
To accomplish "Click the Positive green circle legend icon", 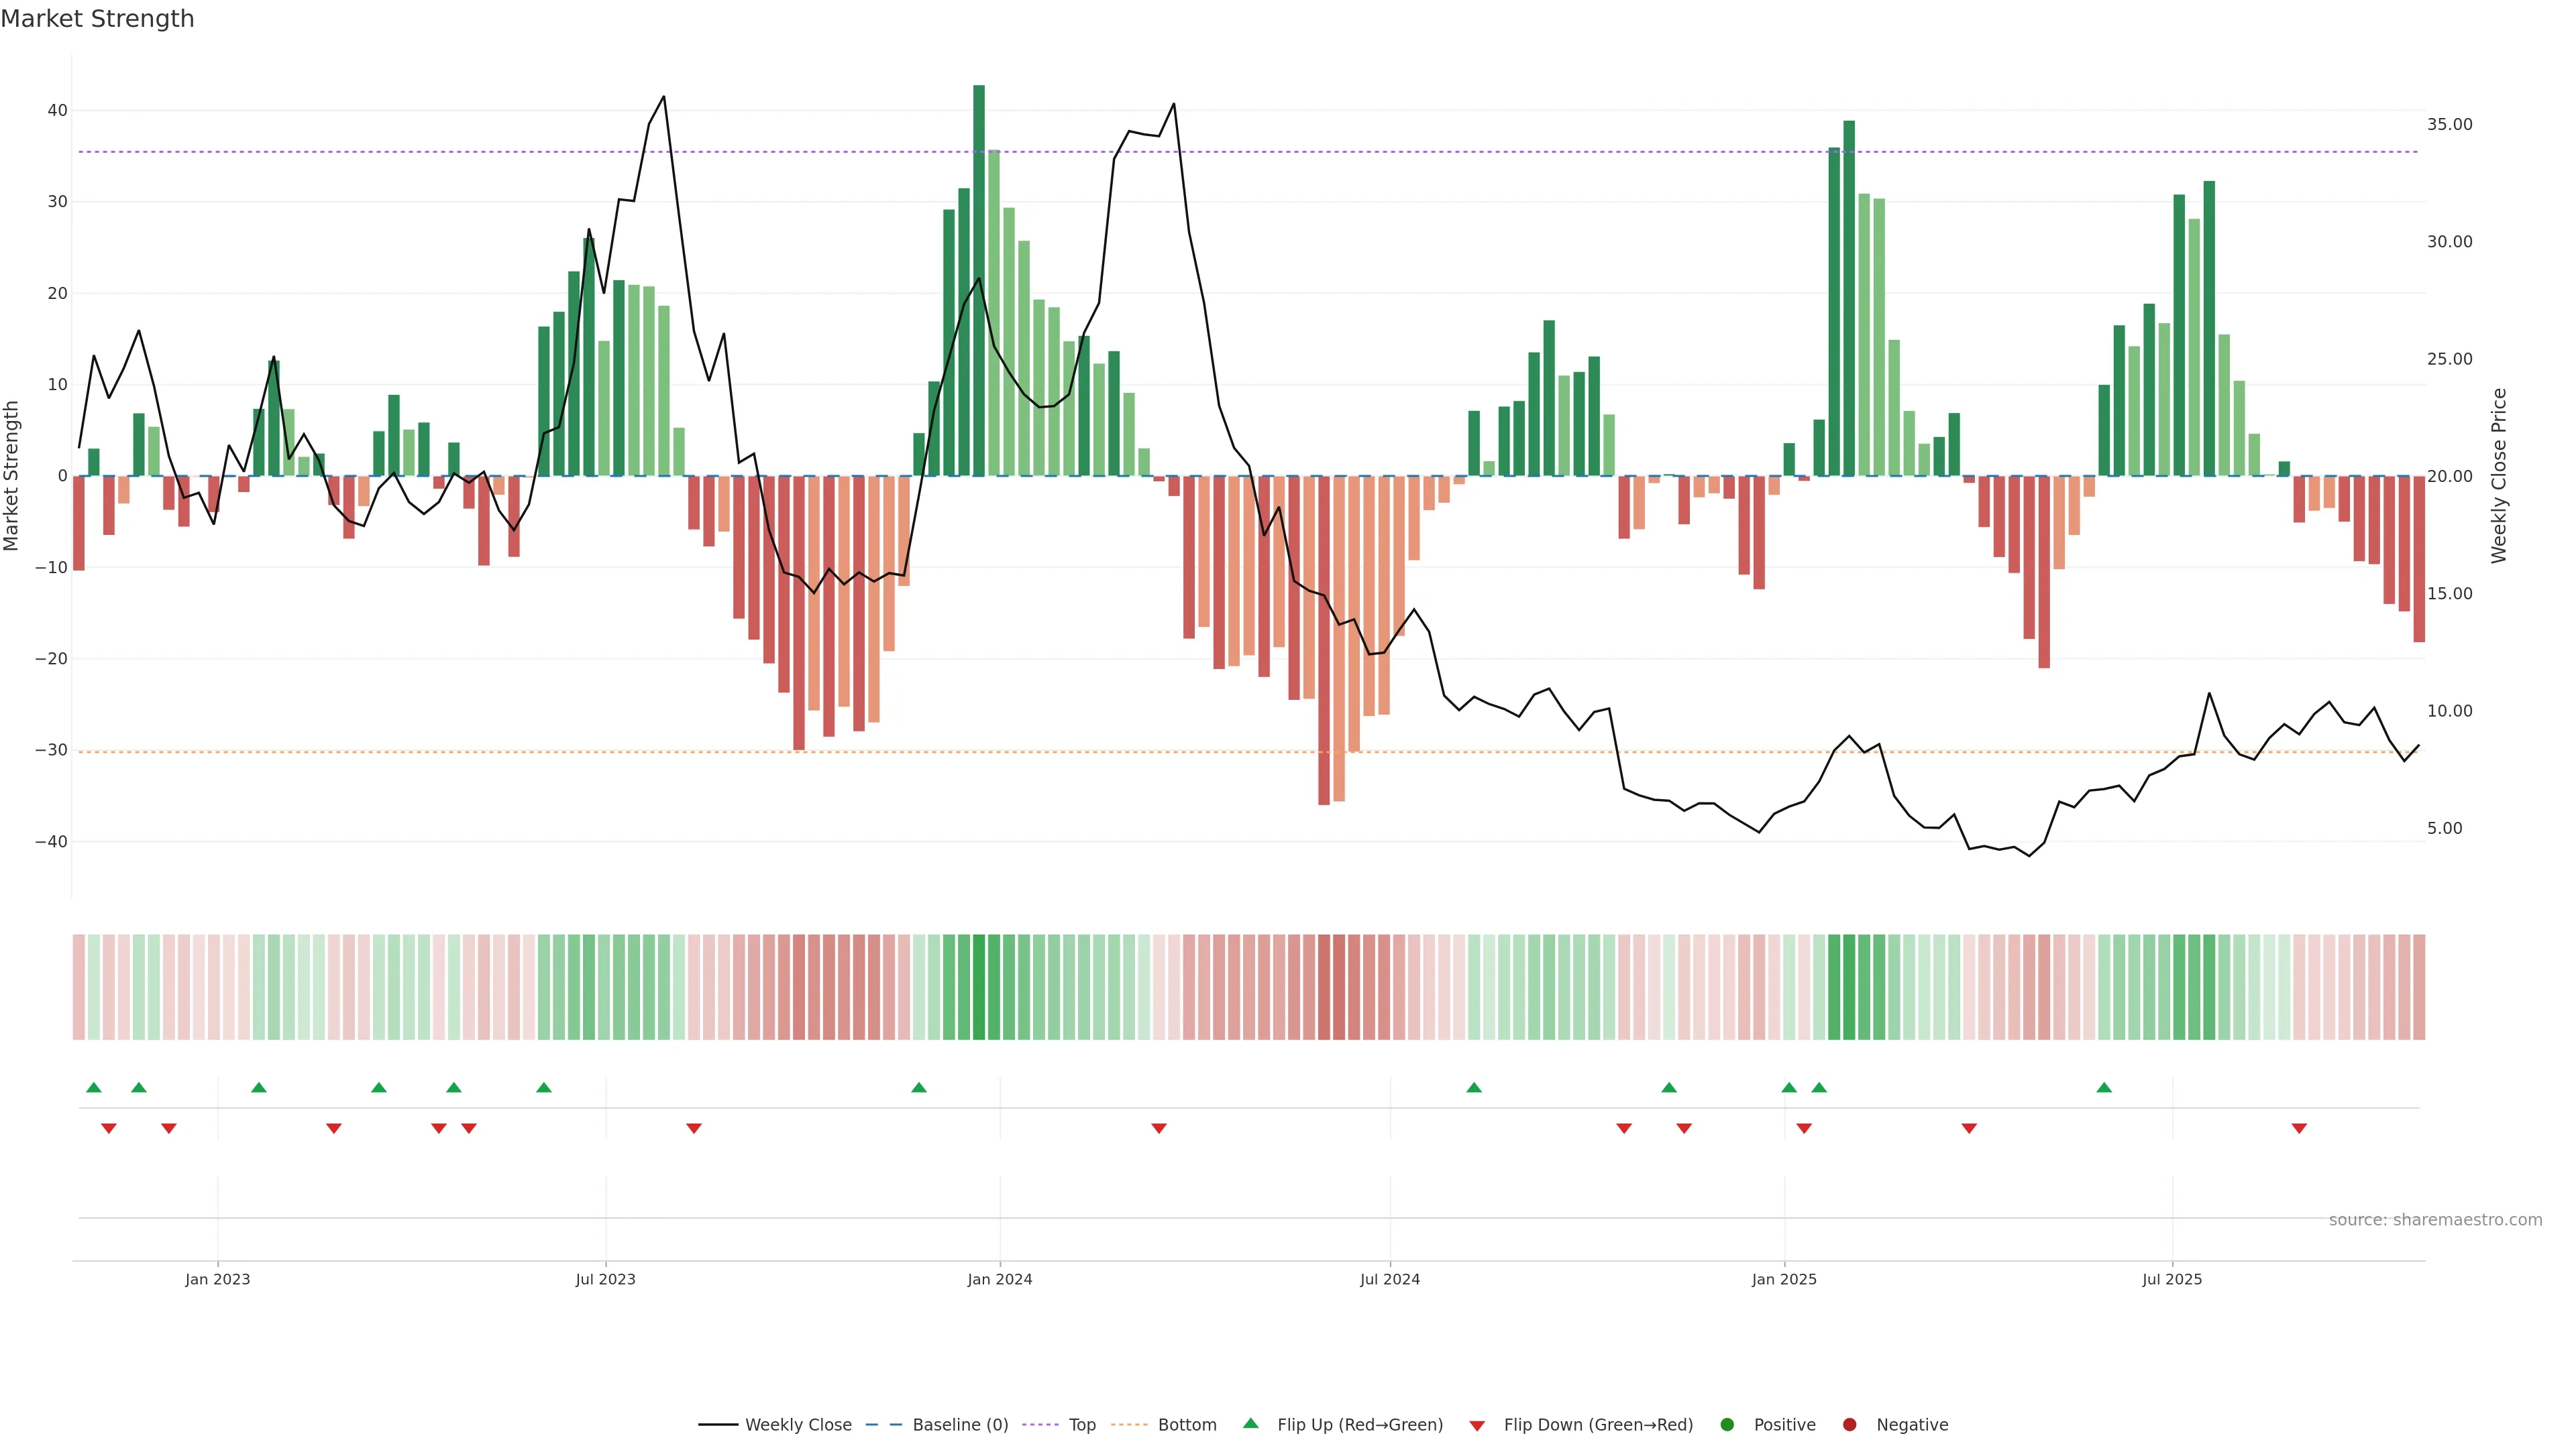I will [1727, 1425].
